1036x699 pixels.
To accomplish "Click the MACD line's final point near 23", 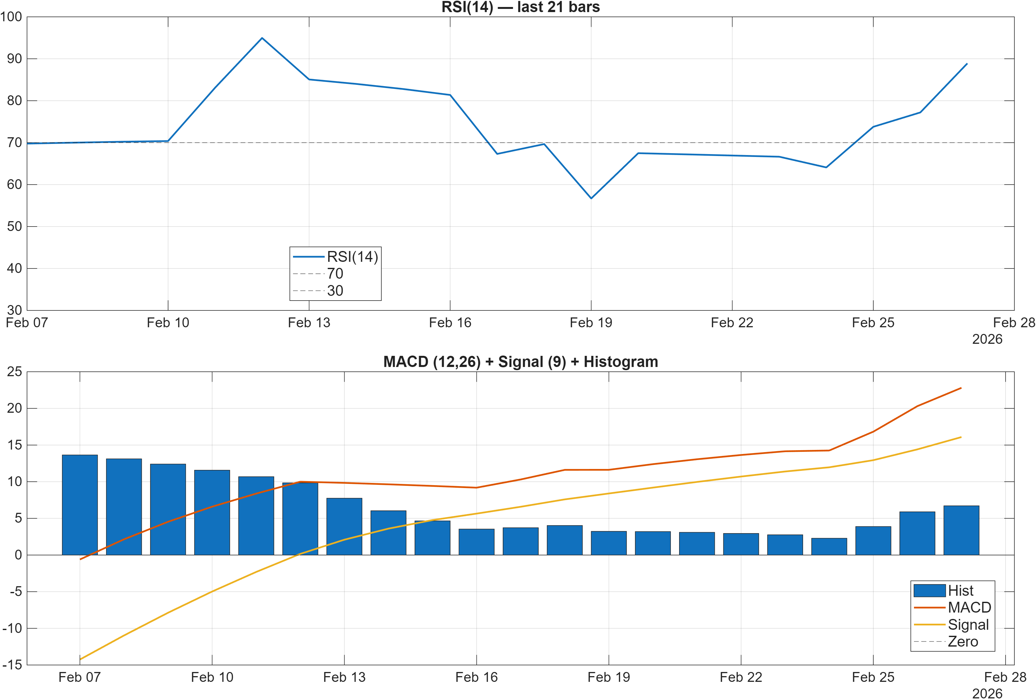I will [x=961, y=388].
